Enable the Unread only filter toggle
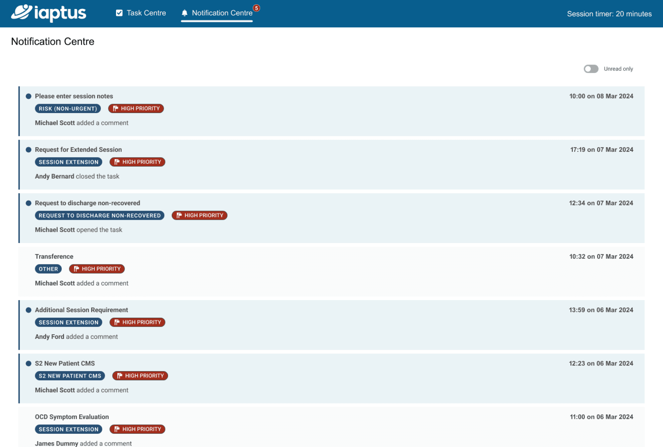The image size is (663, 447). coord(591,68)
